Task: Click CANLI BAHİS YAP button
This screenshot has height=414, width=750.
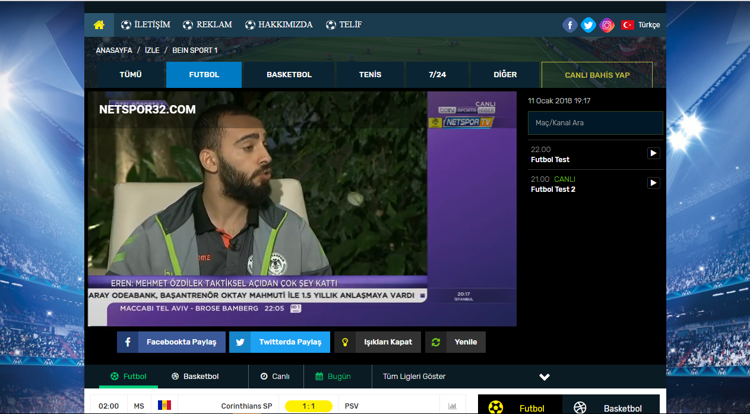Action: [597, 75]
